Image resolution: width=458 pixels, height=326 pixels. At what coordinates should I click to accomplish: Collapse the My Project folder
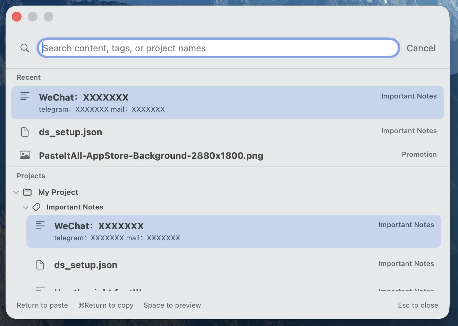point(16,192)
